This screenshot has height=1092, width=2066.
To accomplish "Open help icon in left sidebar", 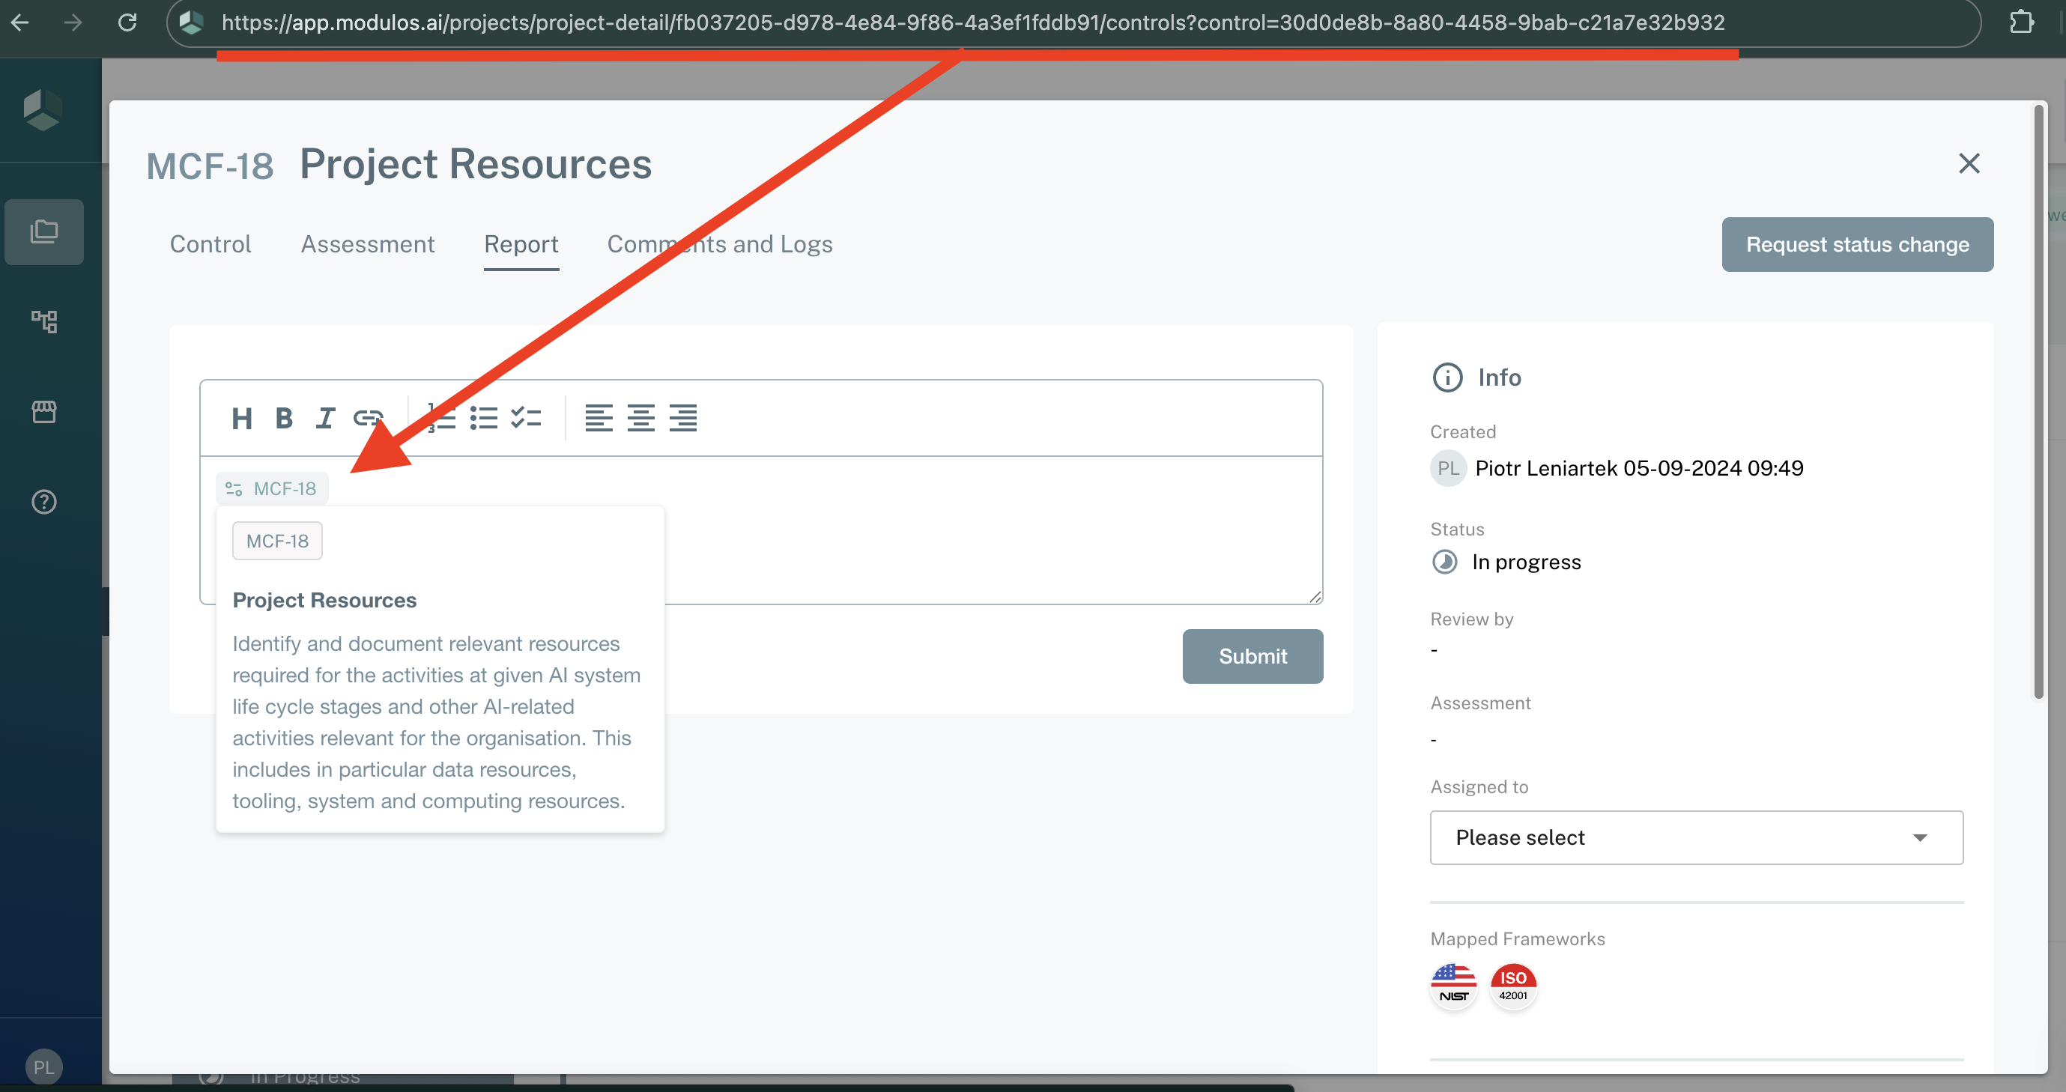I will click(44, 502).
